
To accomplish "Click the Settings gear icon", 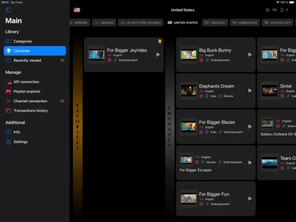I will 8,142.
